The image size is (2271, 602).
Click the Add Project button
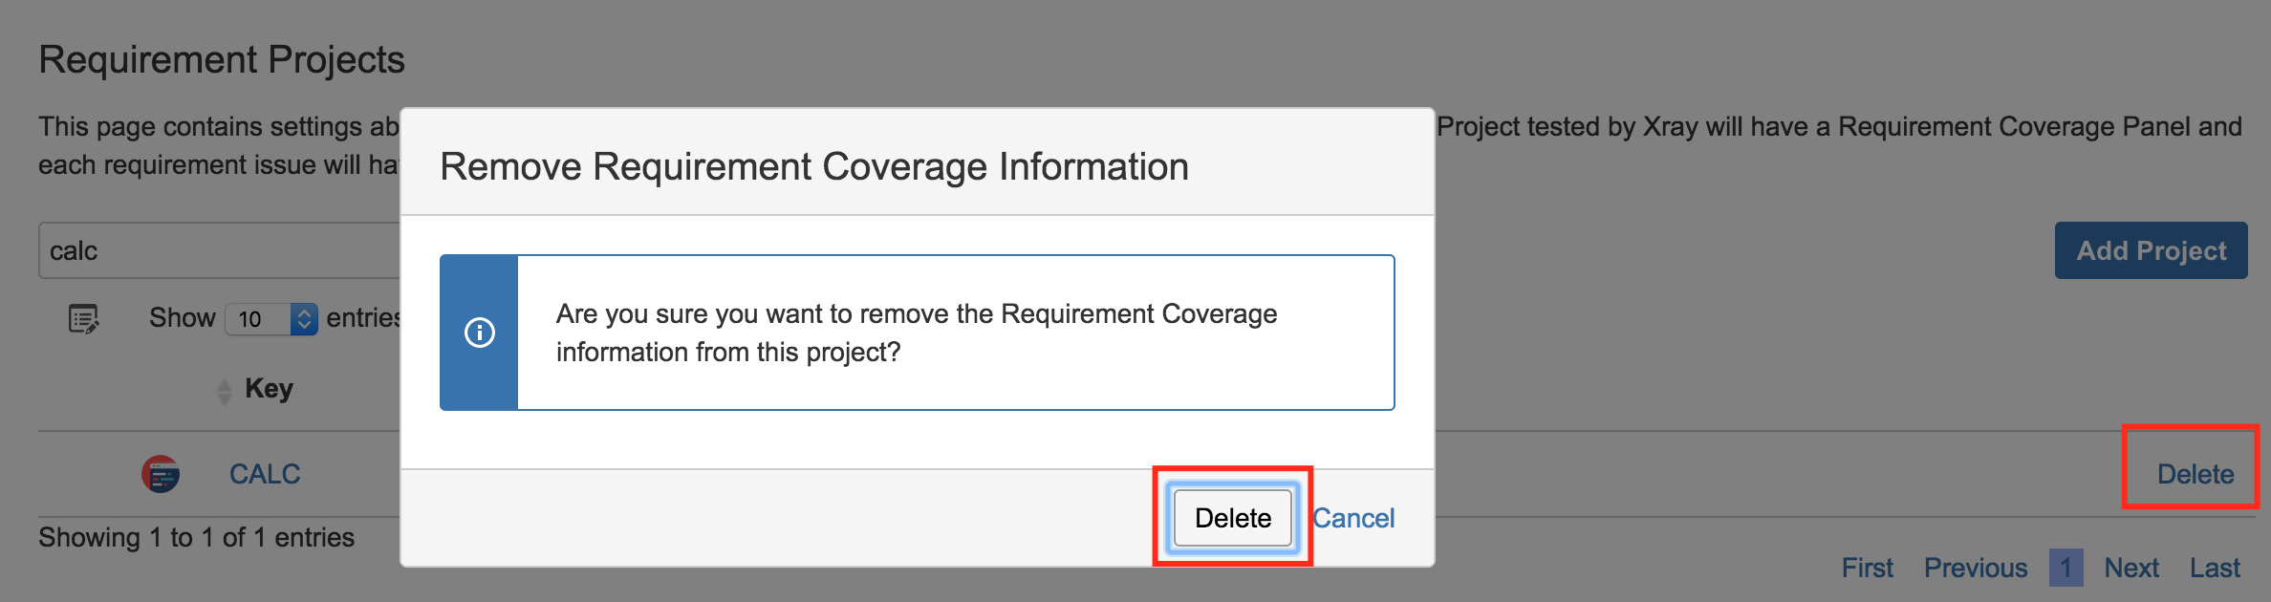click(x=2152, y=250)
